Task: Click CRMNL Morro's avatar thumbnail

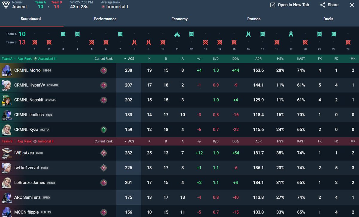Action: pos(7,70)
